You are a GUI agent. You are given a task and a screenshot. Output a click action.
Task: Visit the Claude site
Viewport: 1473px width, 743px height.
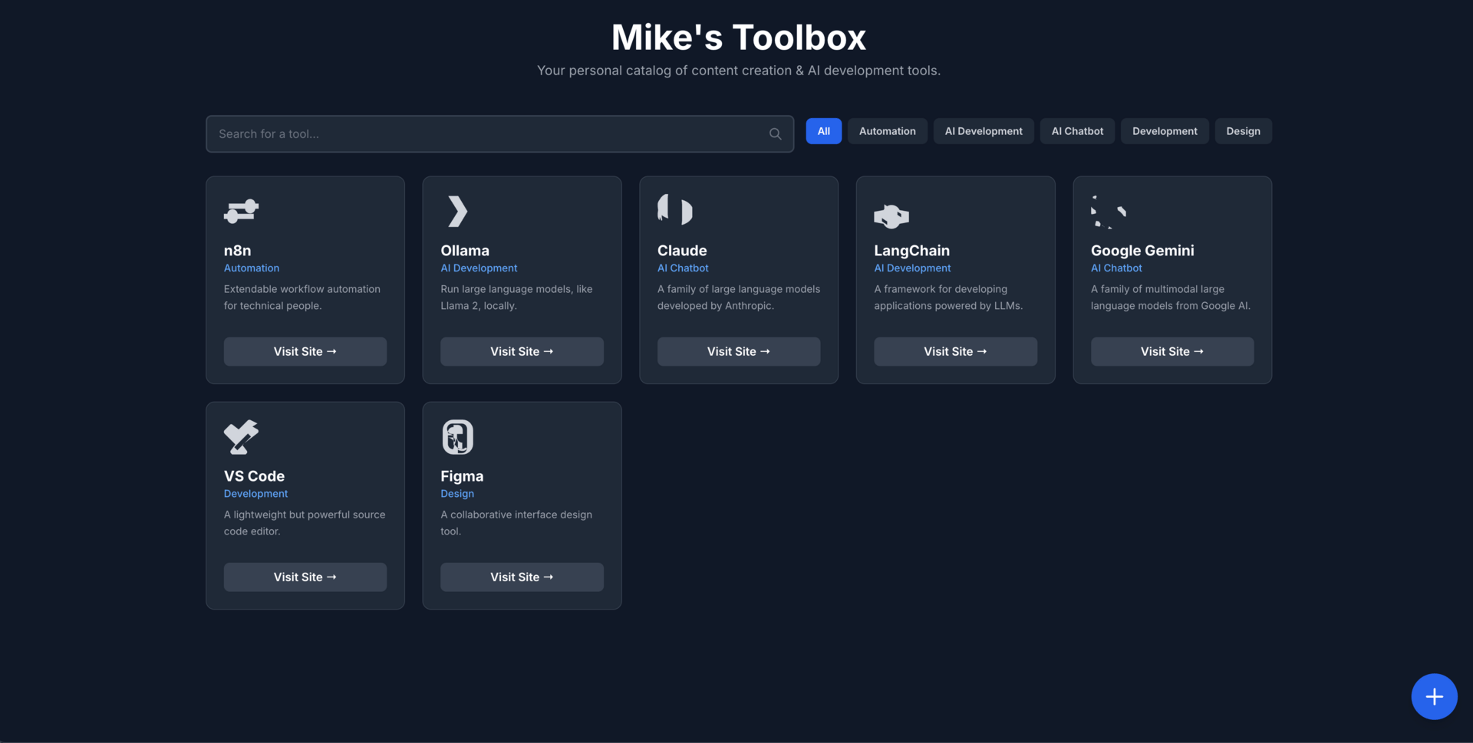[739, 351]
